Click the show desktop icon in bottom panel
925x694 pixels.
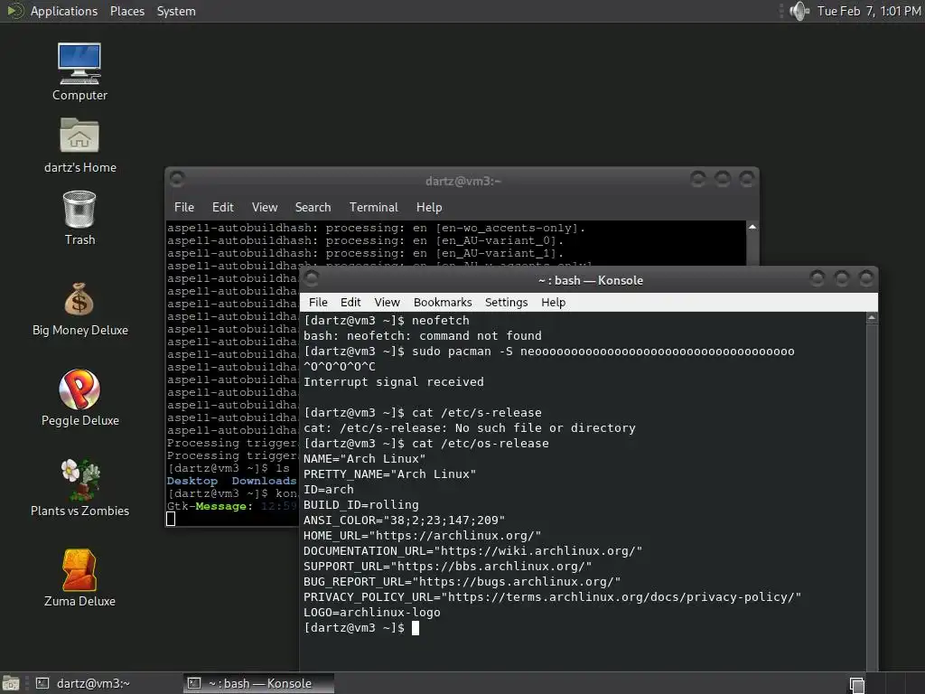click(x=11, y=683)
